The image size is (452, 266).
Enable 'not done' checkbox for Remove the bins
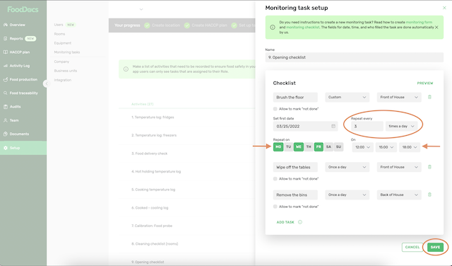(275, 207)
